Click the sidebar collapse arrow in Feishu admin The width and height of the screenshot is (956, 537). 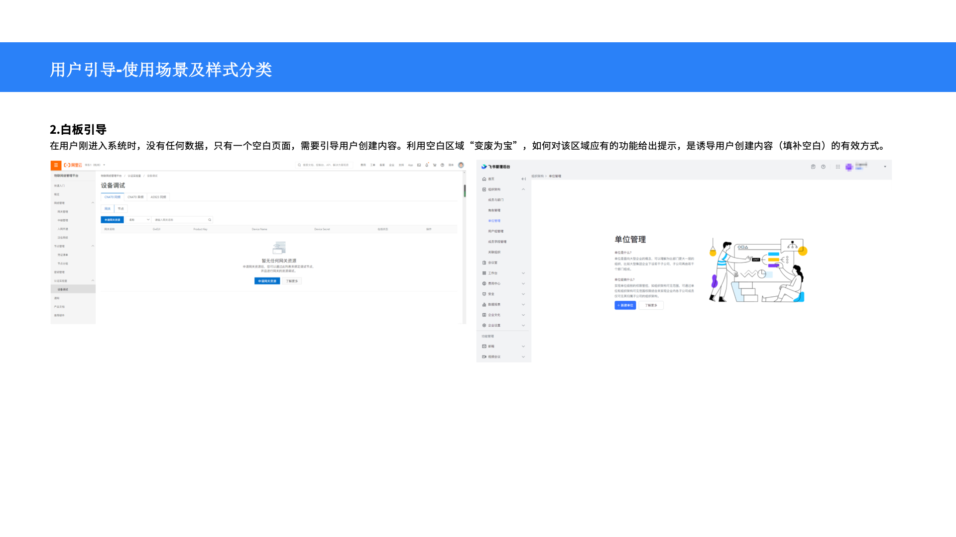[523, 179]
